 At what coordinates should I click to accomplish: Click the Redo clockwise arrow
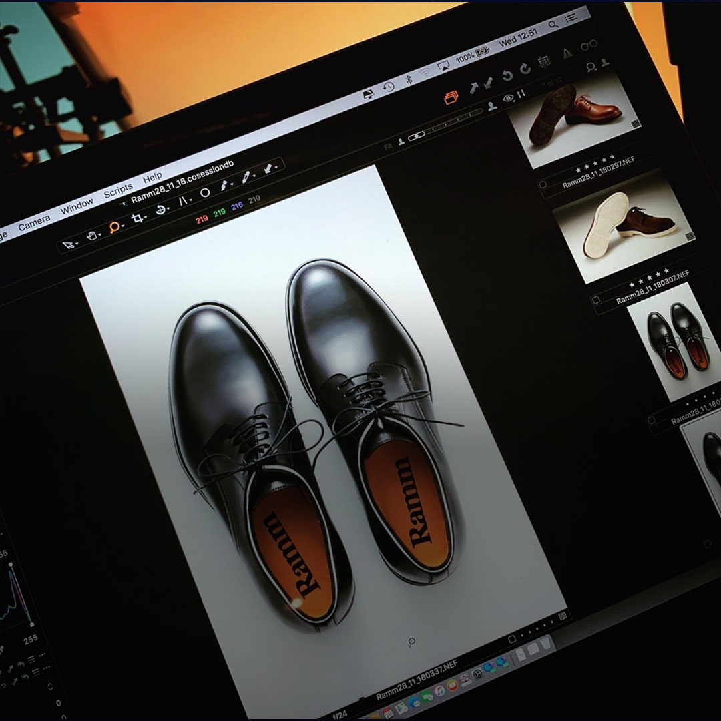click(x=525, y=69)
